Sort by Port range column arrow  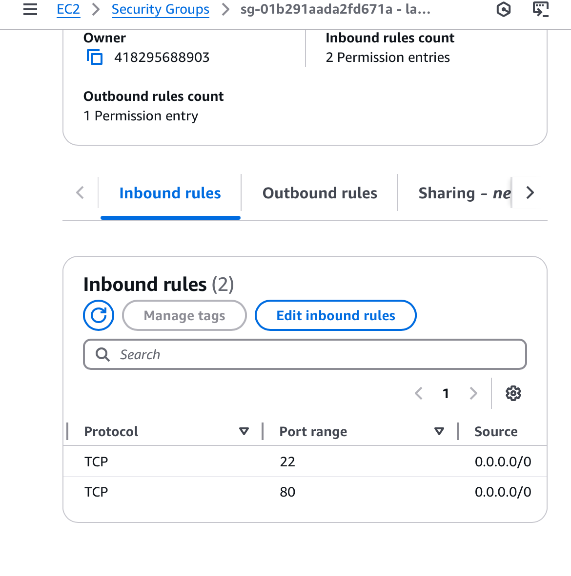tap(439, 431)
